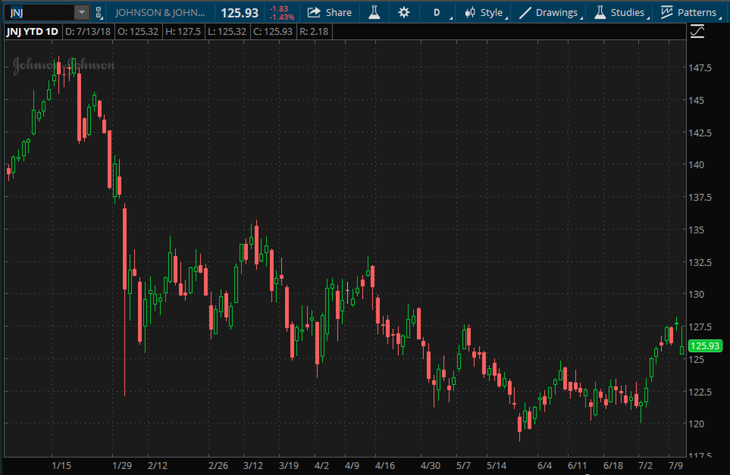This screenshot has width=730, height=475.
Task: Click the Studies beaker icon
Action: 600,13
